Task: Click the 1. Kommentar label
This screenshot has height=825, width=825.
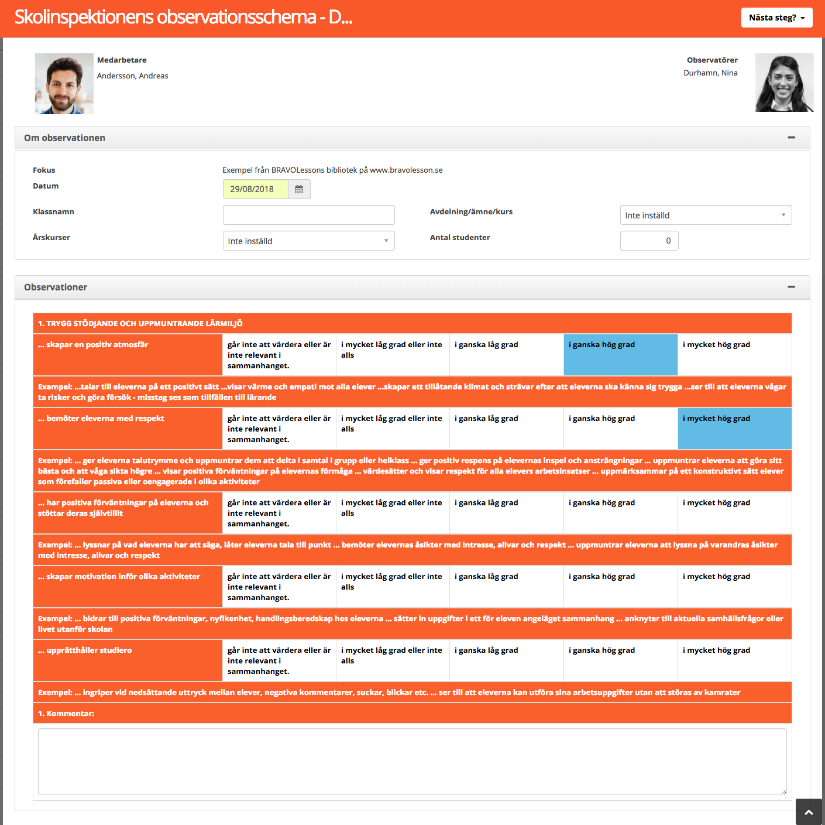Action: (x=66, y=713)
